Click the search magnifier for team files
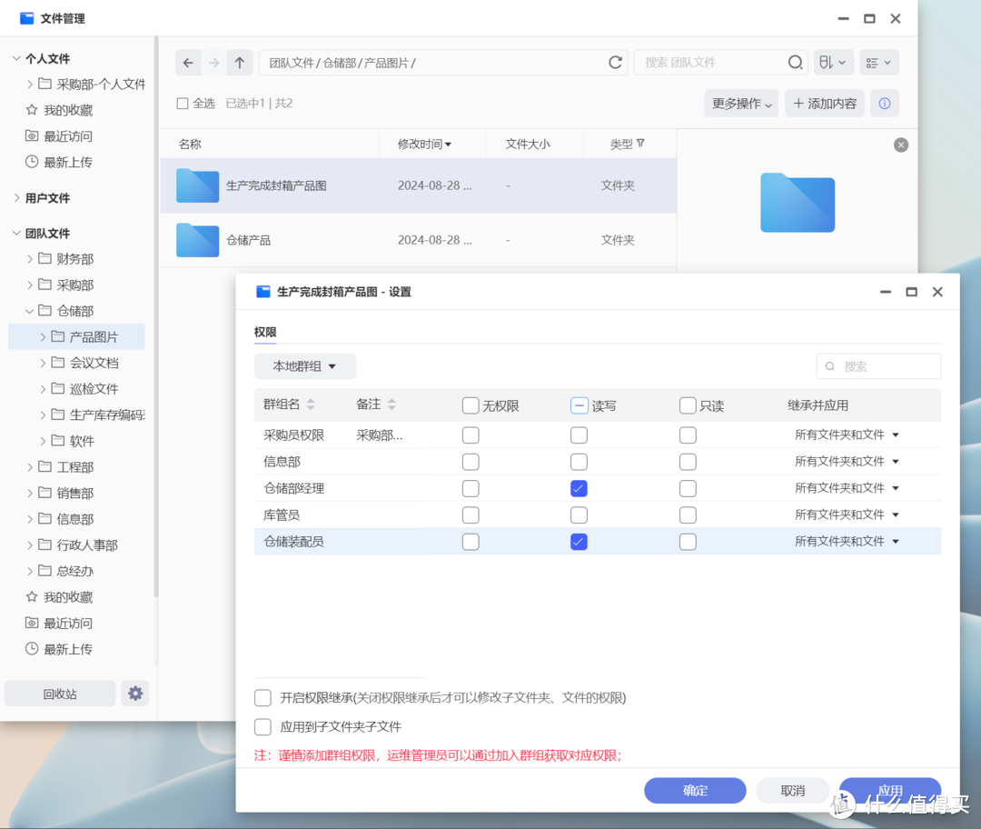Viewport: 981px width, 829px height. [795, 62]
